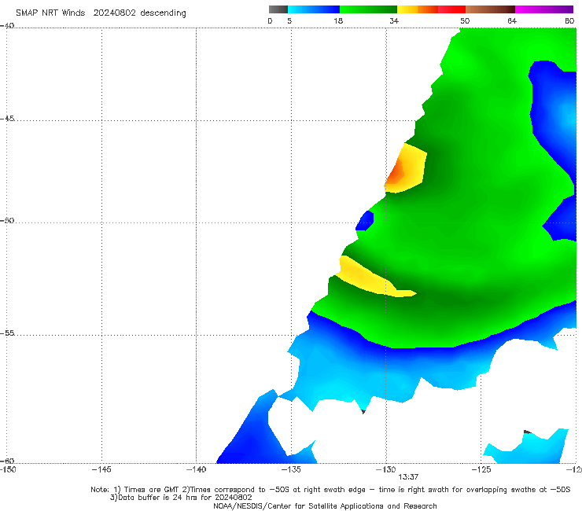Click the title text 'SMAP NRT Winds 20240802 descending'
Image resolution: width=582 pixels, height=511 pixels.
click(101, 13)
